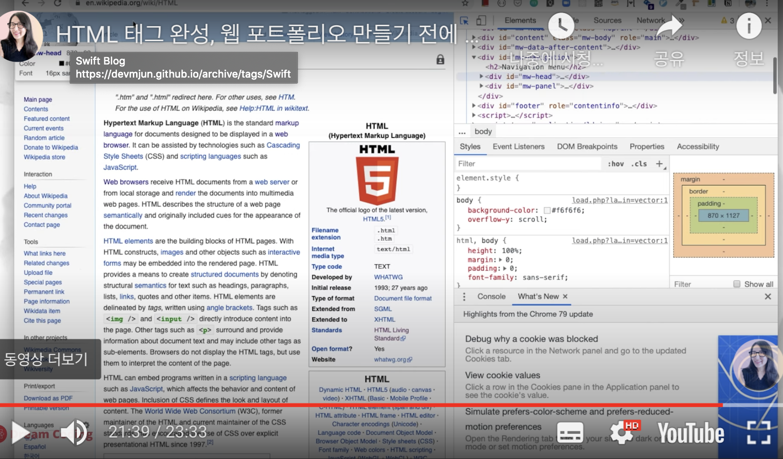Screen dimensions: 783x459
Task: Toggle the DevTools device toolbar icon
Action: click(x=481, y=21)
